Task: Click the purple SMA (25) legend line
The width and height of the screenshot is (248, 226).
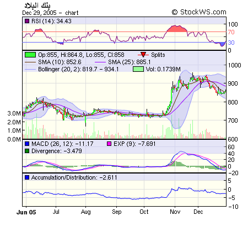Action: pyautogui.click(x=100, y=62)
